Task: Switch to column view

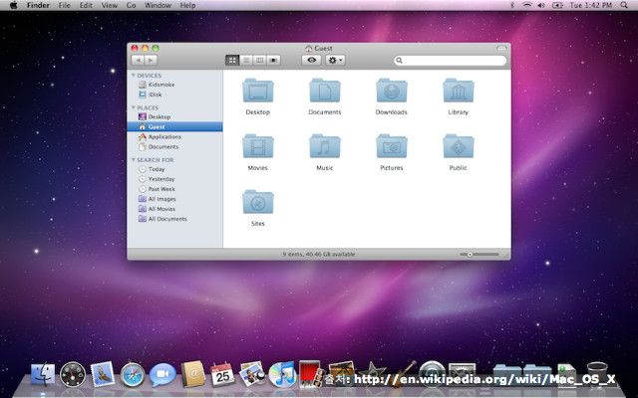Action: [259, 60]
